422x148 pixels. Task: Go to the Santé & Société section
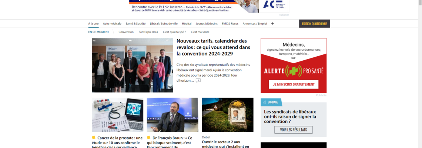pos(135,24)
